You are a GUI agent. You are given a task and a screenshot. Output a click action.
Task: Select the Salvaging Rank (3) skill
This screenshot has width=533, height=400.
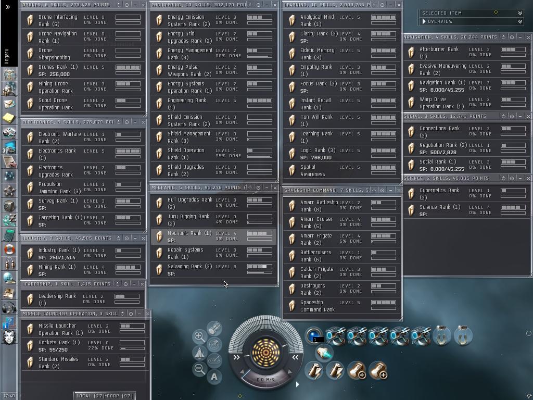[213, 270]
